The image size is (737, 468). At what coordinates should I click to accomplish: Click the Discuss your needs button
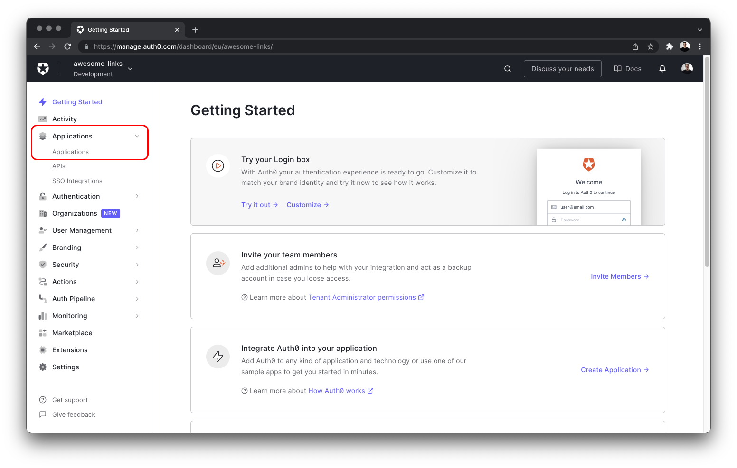coord(562,68)
